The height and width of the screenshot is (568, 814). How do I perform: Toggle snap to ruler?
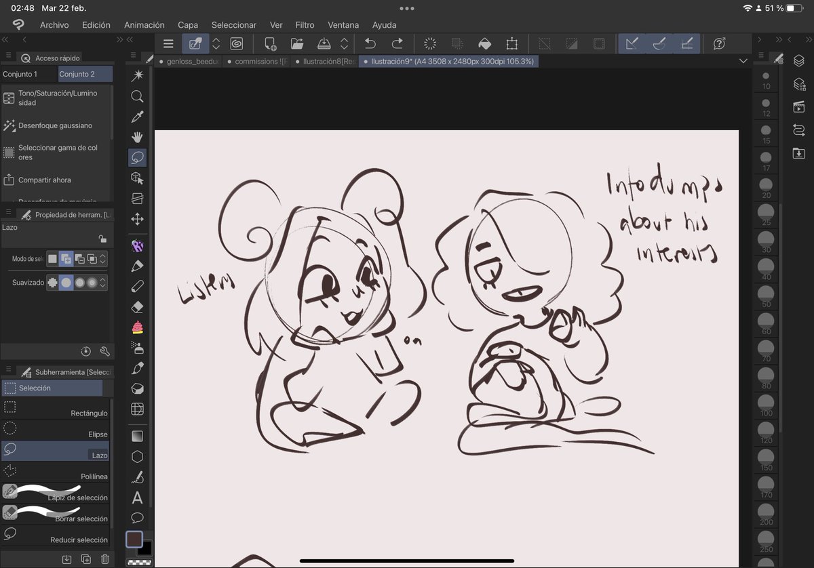632,44
